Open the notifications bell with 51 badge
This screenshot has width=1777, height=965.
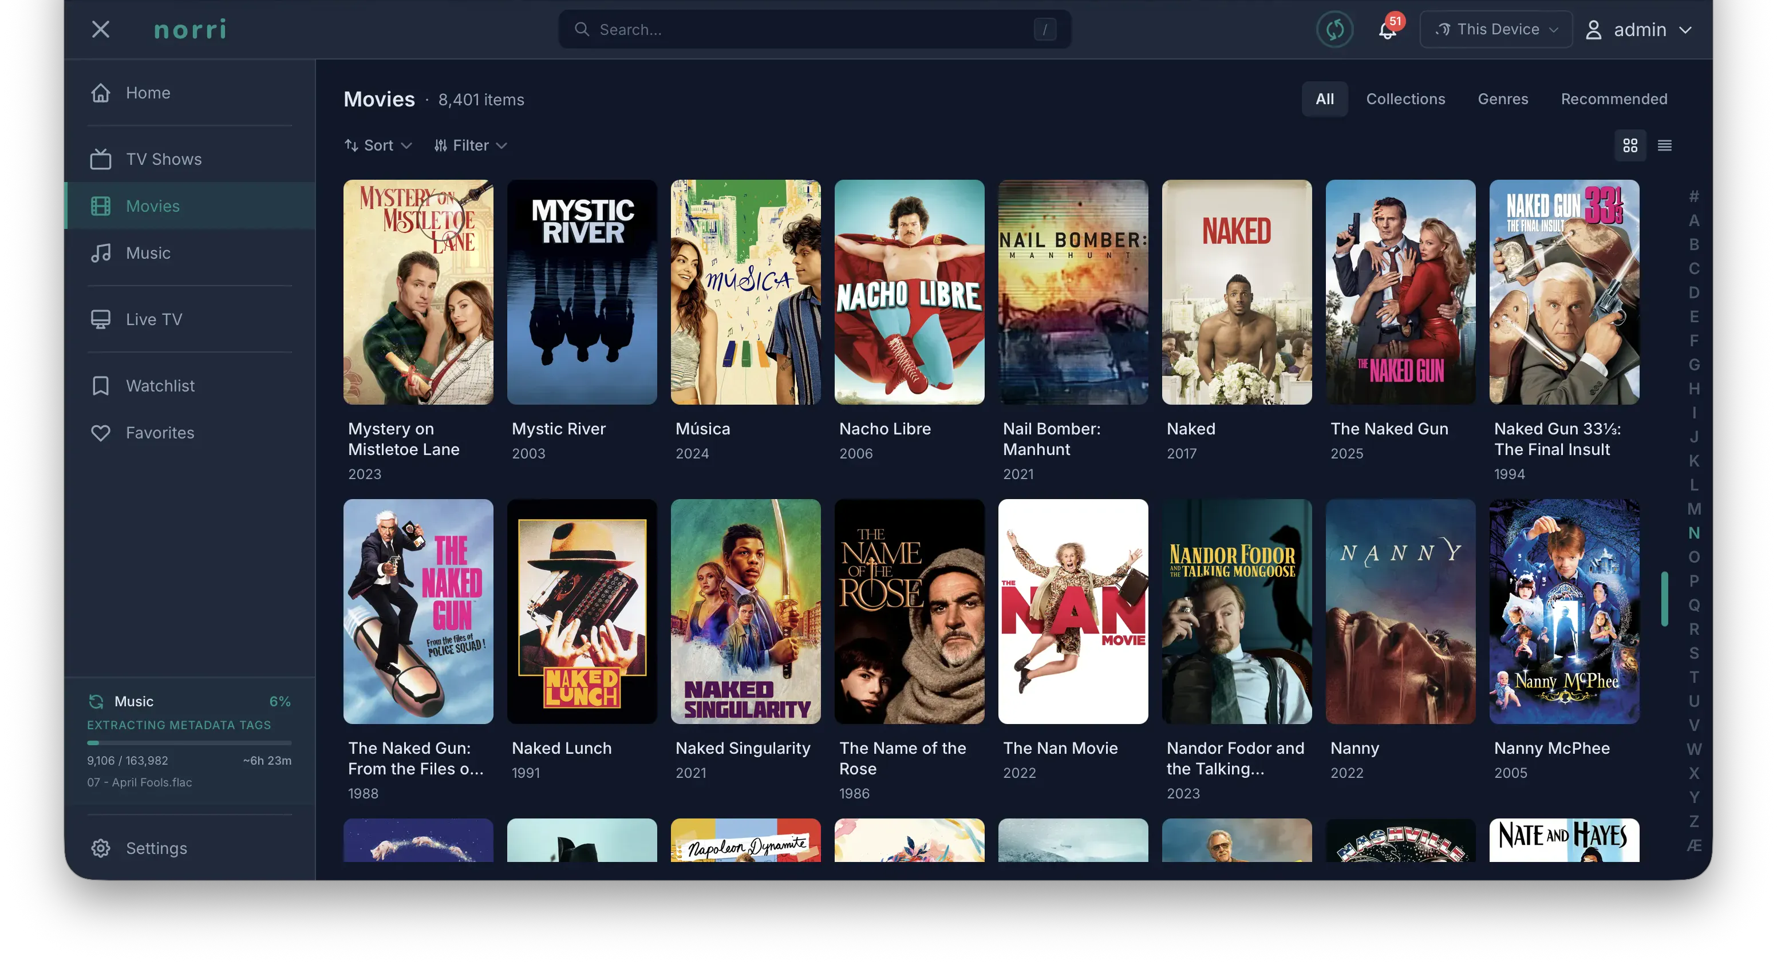[x=1387, y=30]
